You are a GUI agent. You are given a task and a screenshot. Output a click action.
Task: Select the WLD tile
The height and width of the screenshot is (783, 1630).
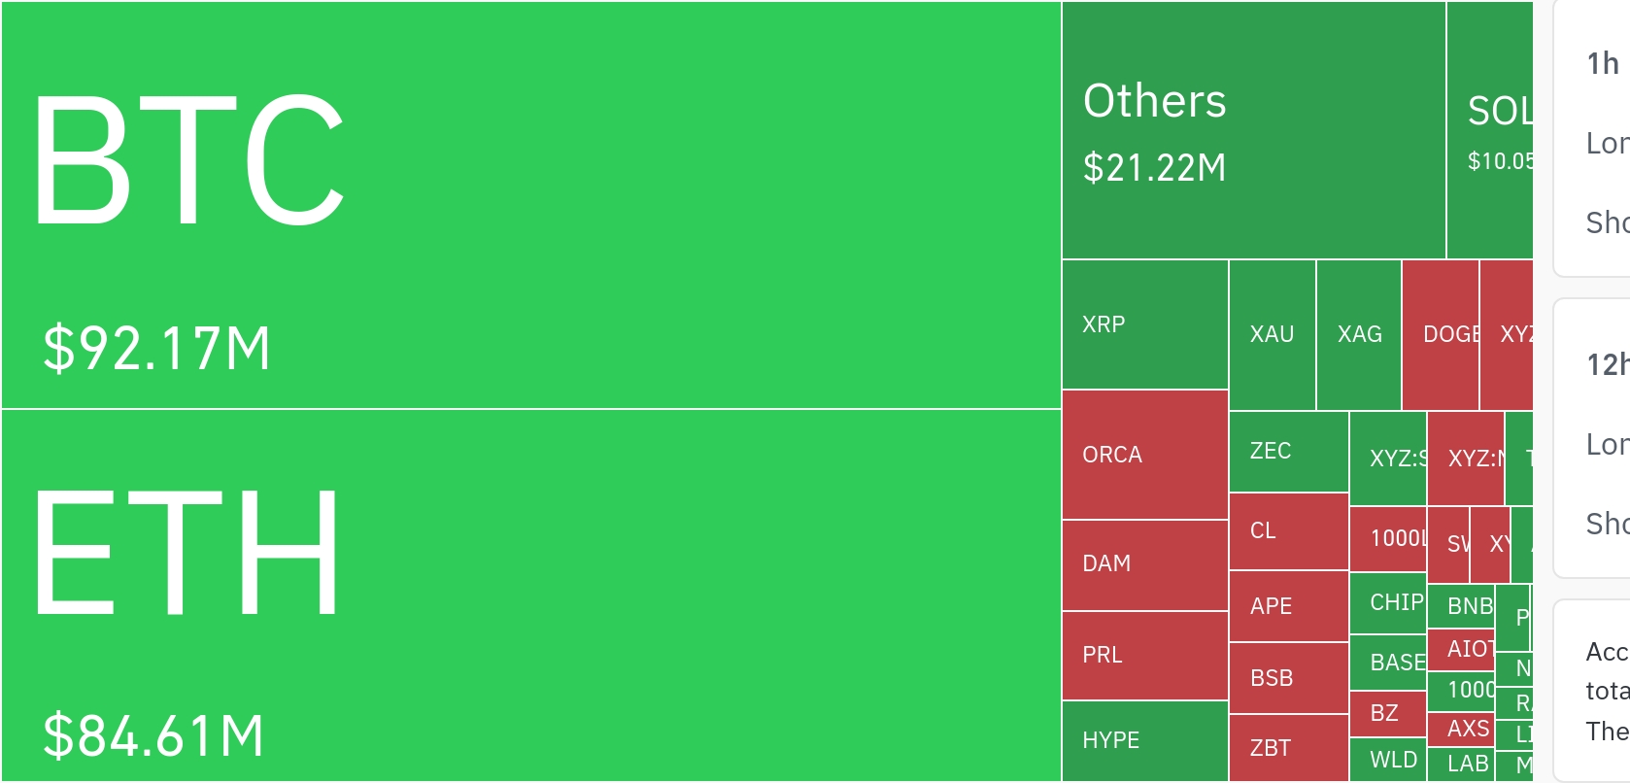click(1387, 760)
